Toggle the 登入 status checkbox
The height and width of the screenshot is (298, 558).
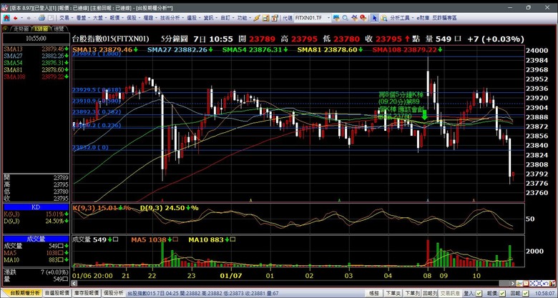(479, 294)
